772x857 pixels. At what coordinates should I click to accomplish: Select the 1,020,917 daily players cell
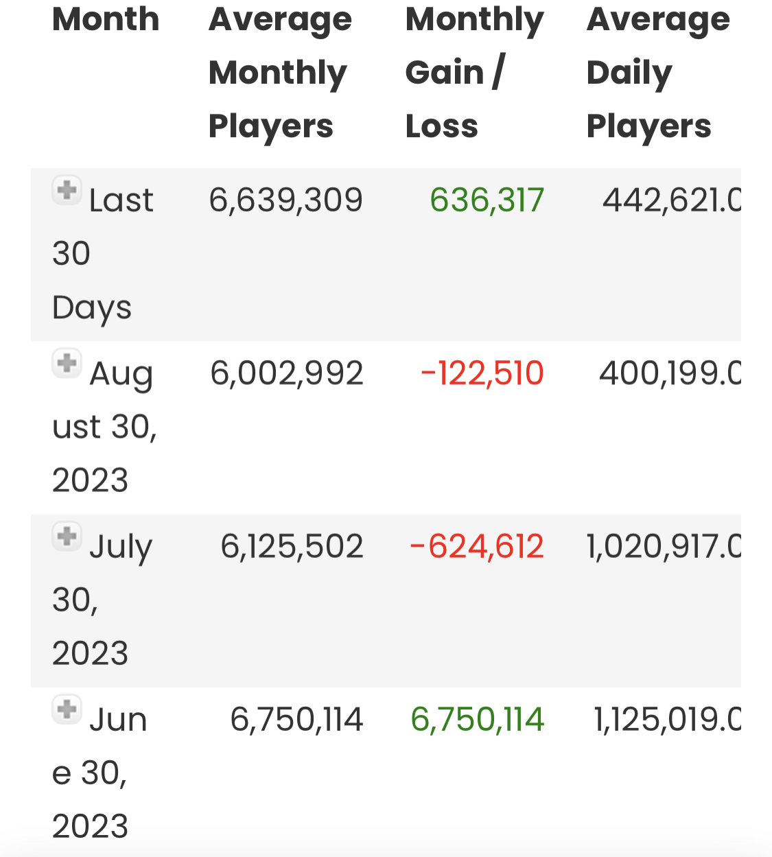click(664, 546)
